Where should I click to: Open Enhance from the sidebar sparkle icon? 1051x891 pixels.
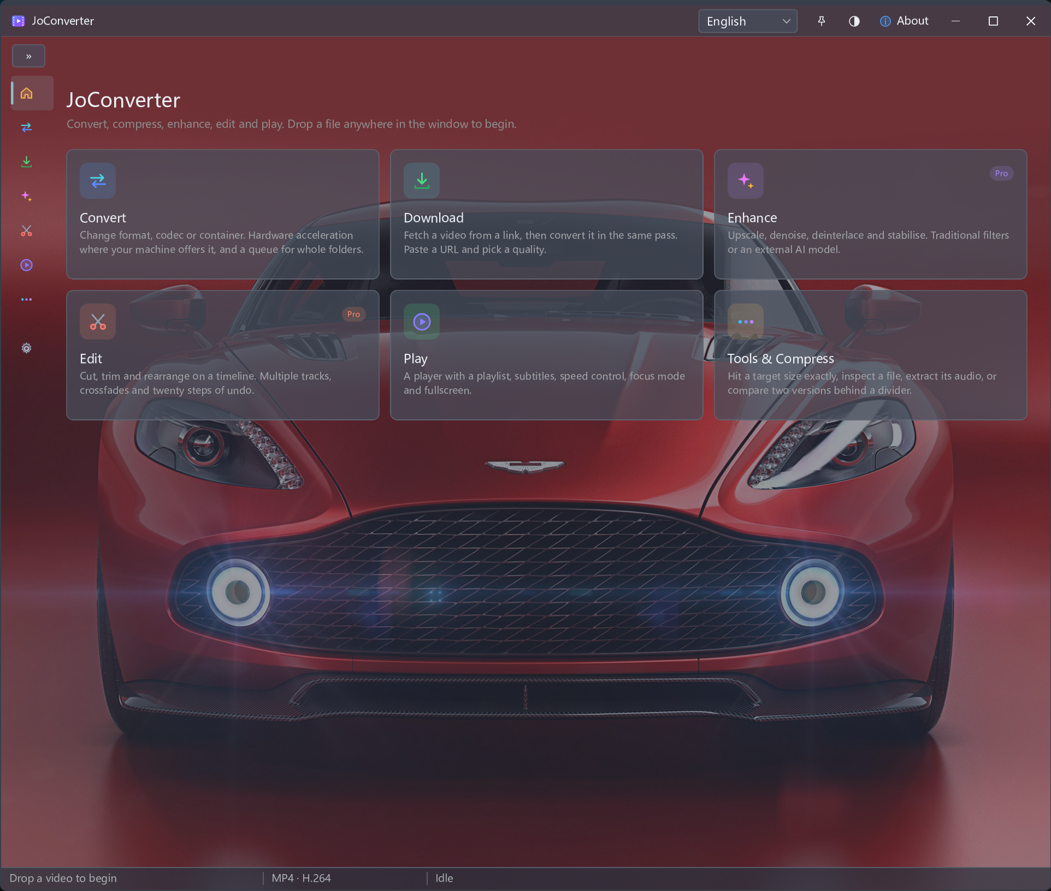26,196
